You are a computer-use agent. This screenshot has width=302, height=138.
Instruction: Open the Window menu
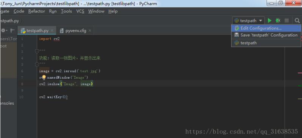96,11
